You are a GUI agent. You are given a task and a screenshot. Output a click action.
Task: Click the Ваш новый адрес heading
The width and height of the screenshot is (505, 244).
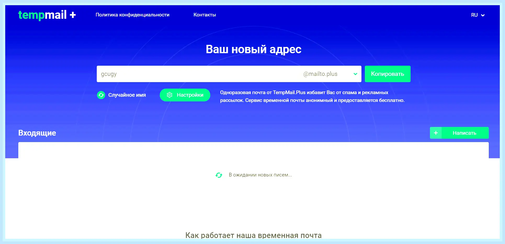[253, 49]
